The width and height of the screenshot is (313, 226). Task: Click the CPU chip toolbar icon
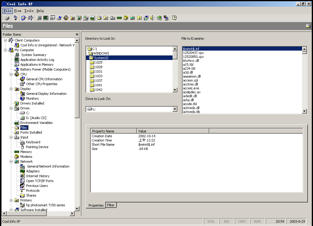click(66, 18)
